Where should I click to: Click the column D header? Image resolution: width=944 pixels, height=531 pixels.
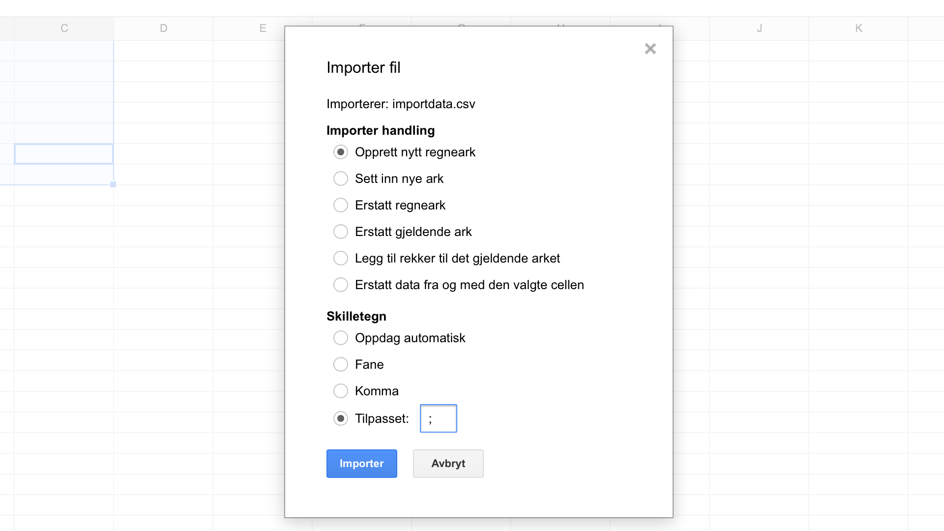coord(163,28)
